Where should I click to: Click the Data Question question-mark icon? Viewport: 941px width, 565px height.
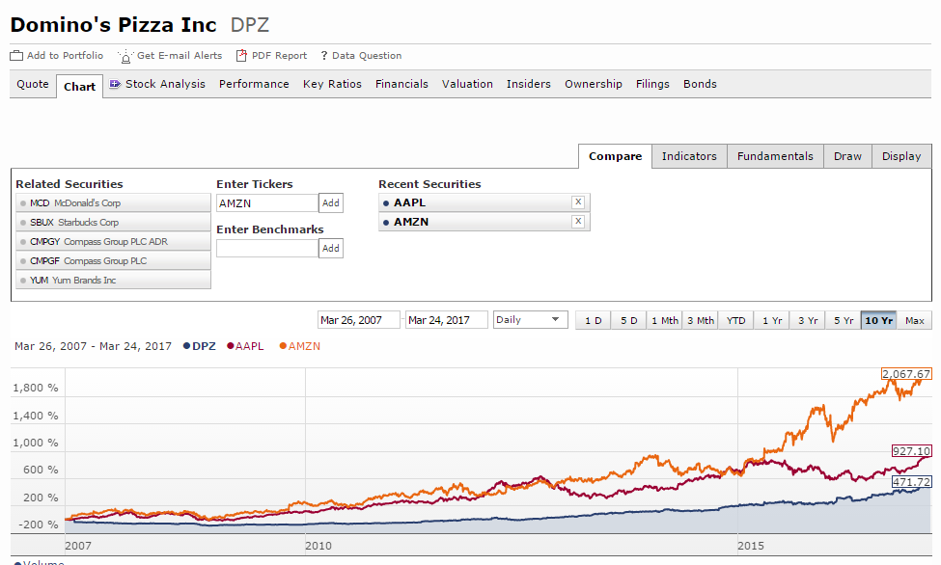(324, 56)
